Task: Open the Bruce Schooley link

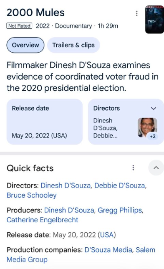Action: click(32, 195)
